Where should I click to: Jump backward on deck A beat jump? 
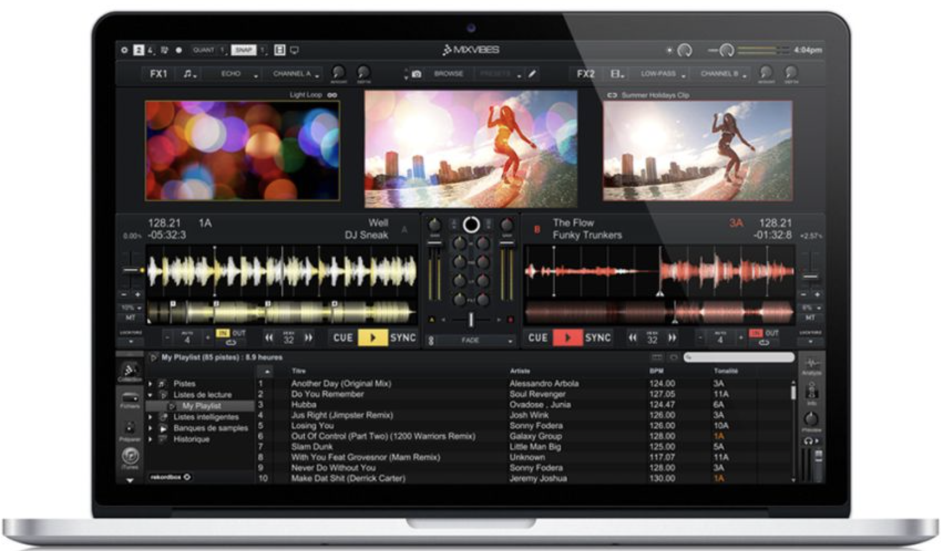click(x=269, y=337)
